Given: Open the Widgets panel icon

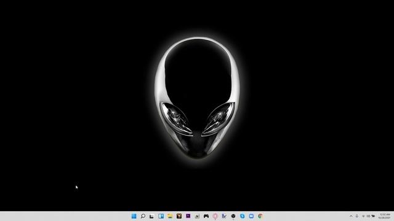Looking at the screenshot, I should tap(161, 216).
